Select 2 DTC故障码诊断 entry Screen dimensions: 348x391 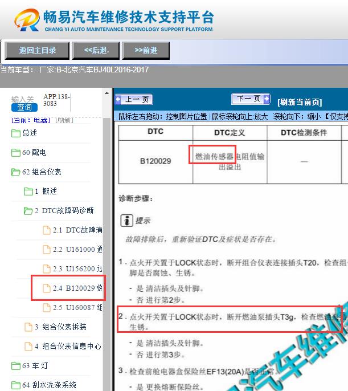click(64, 211)
